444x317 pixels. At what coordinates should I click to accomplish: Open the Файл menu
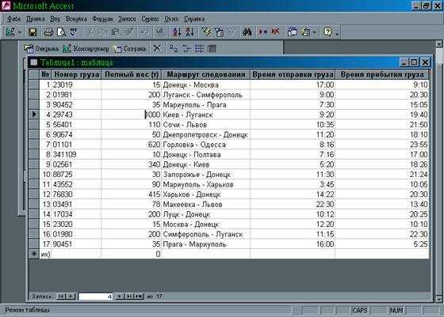(13, 19)
